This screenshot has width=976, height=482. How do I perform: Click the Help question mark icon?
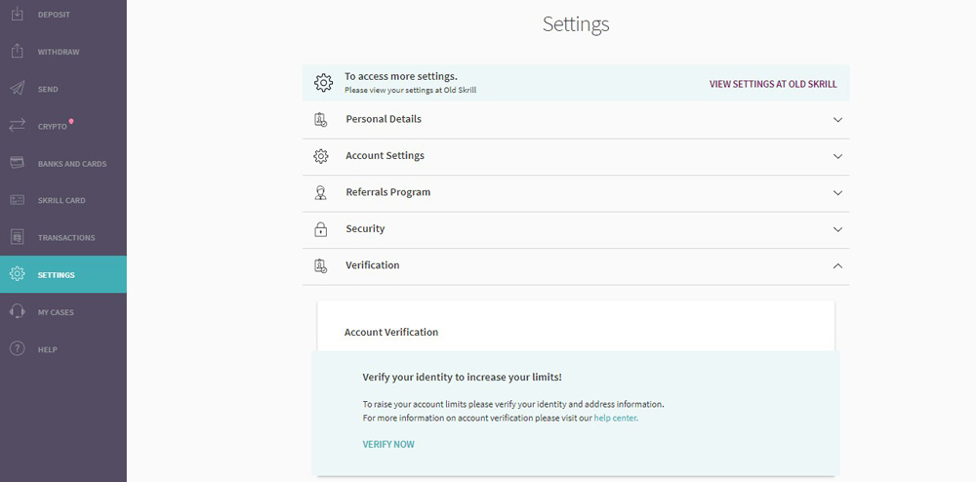click(x=17, y=349)
